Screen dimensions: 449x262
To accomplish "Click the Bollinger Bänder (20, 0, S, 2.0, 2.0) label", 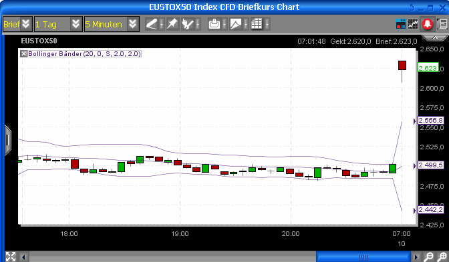I will [x=84, y=54].
